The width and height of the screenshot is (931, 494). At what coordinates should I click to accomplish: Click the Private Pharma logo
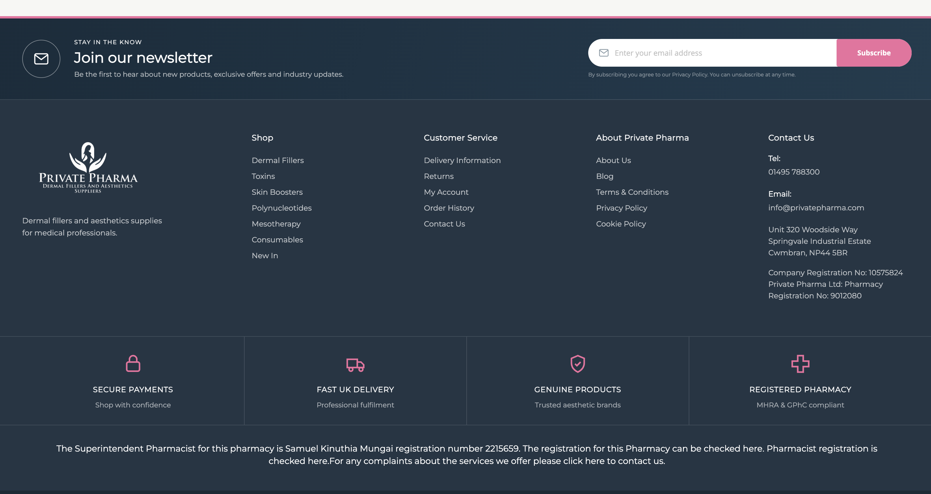pyautogui.click(x=88, y=168)
